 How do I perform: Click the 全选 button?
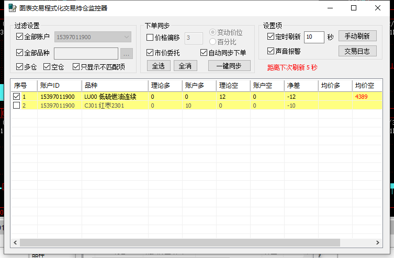tap(158, 66)
